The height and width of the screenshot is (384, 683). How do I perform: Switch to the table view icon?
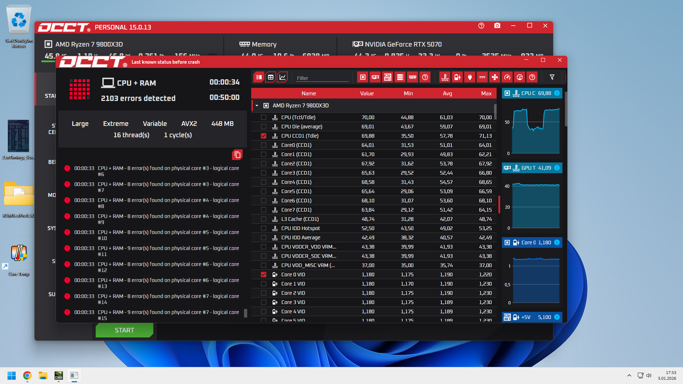(271, 77)
